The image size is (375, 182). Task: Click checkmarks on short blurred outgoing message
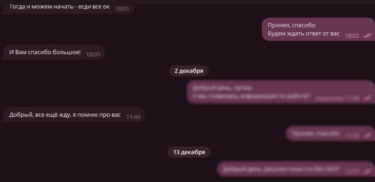tap(367, 136)
